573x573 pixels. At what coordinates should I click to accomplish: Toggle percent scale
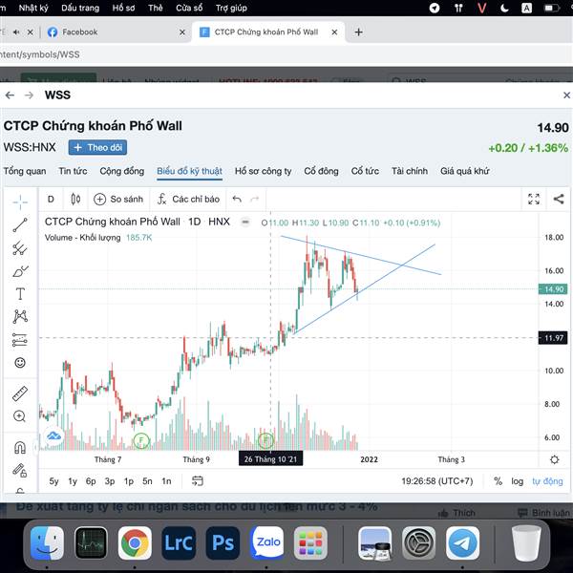click(498, 481)
